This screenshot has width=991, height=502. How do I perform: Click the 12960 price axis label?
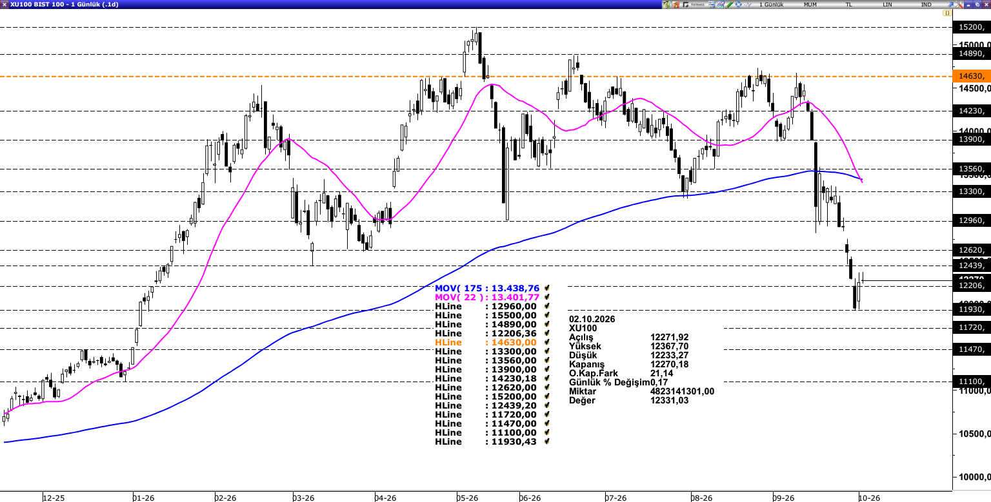coord(971,221)
